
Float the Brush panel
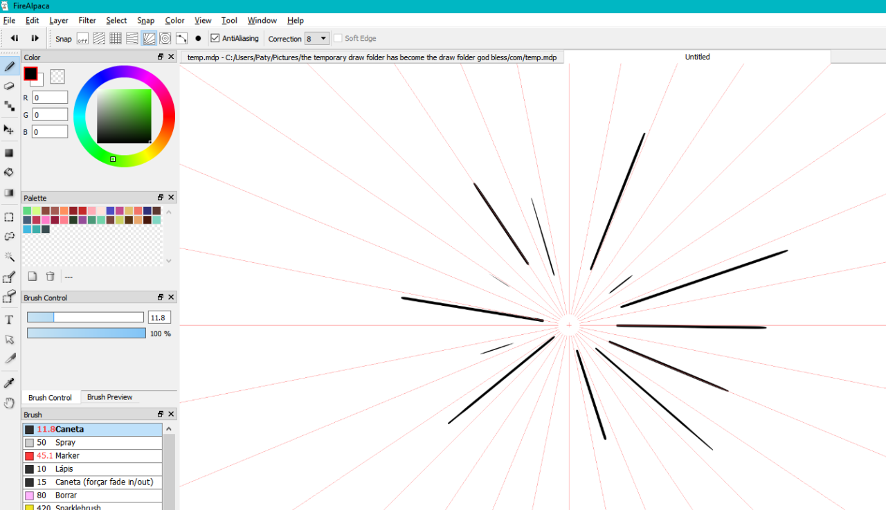[161, 414]
